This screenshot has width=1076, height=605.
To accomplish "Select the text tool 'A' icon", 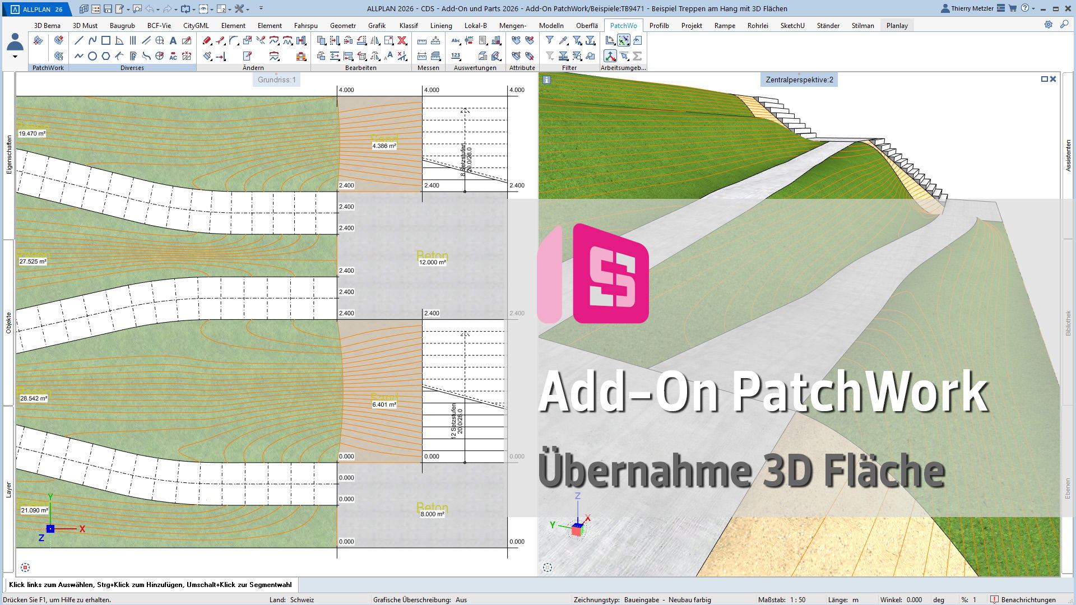I will [x=173, y=40].
